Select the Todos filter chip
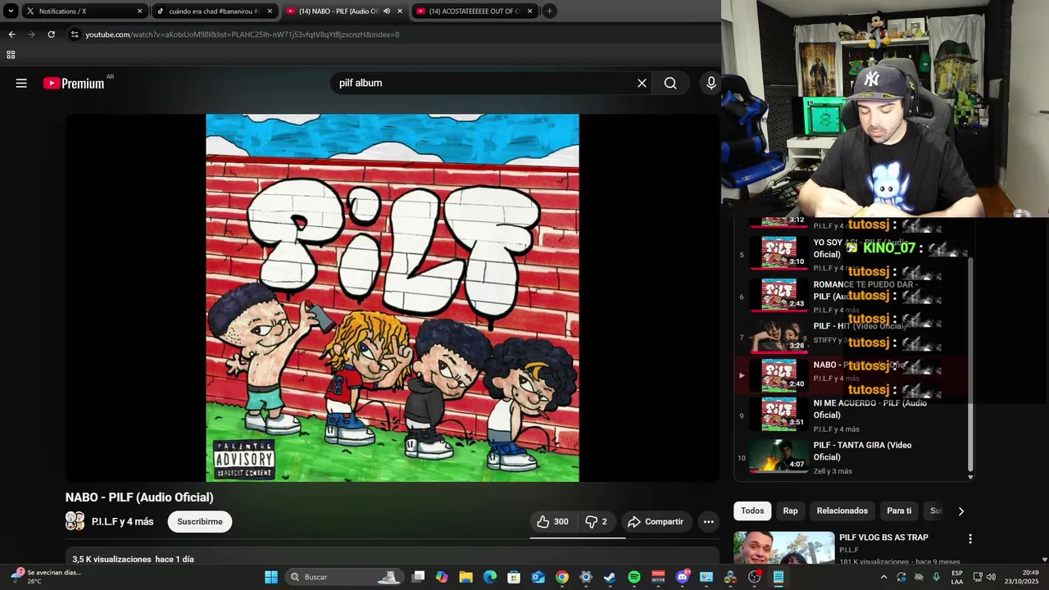The height and width of the screenshot is (590, 1049). [x=752, y=511]
